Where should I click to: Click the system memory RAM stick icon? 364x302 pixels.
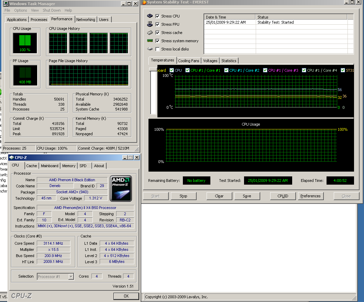point(150,40)
